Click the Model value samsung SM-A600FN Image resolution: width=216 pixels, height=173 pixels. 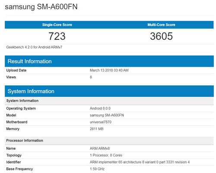(107, 115)
